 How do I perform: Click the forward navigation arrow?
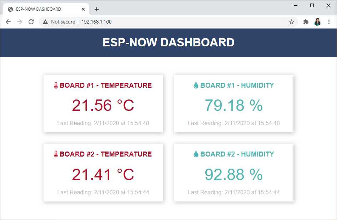point(20,22)
